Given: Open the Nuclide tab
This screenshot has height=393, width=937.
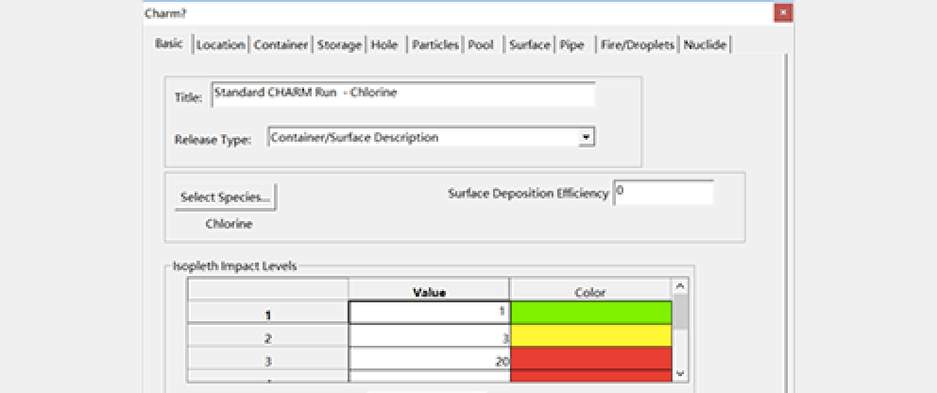Looking at the screenshot, I should click(706, 45).
